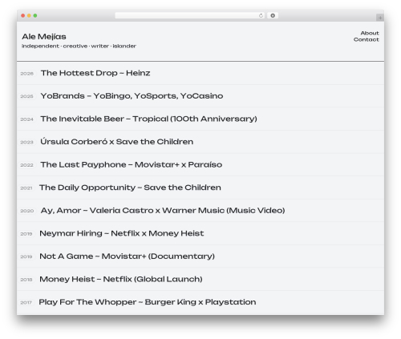Open a new tab with plus button
Screen dimensions: 401x339
tap(380, 18)
